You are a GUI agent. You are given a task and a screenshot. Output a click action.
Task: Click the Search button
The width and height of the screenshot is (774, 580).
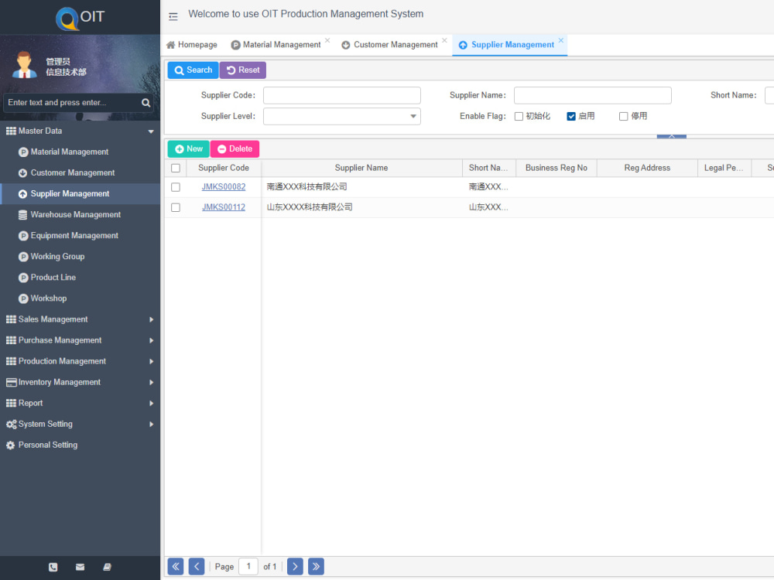tap(192, 70)
